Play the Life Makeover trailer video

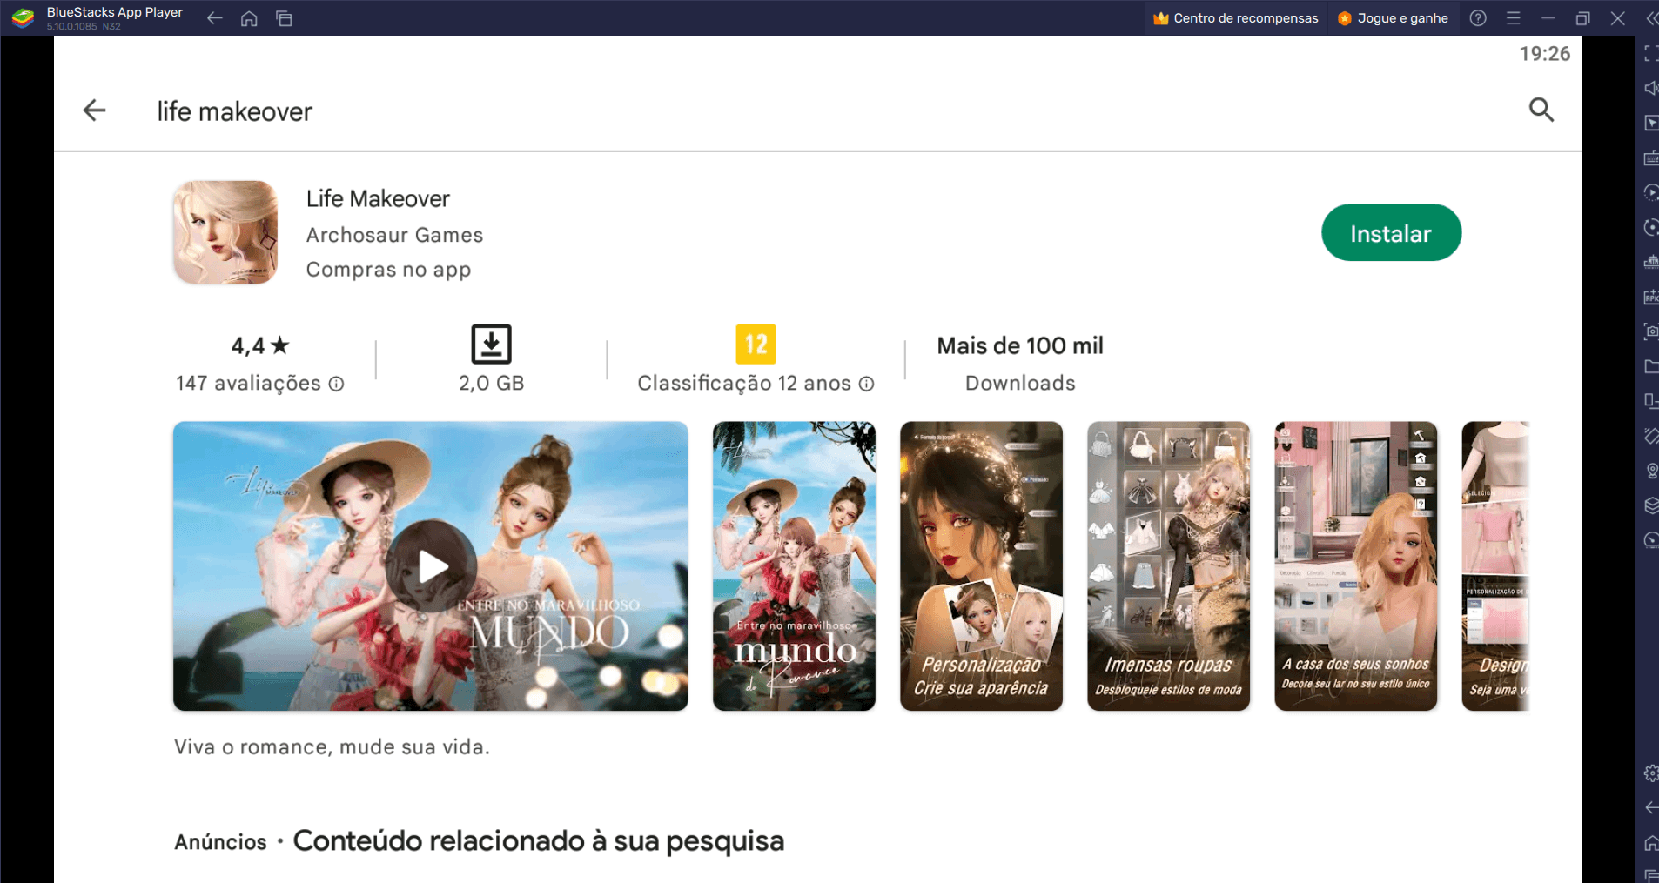431,566
